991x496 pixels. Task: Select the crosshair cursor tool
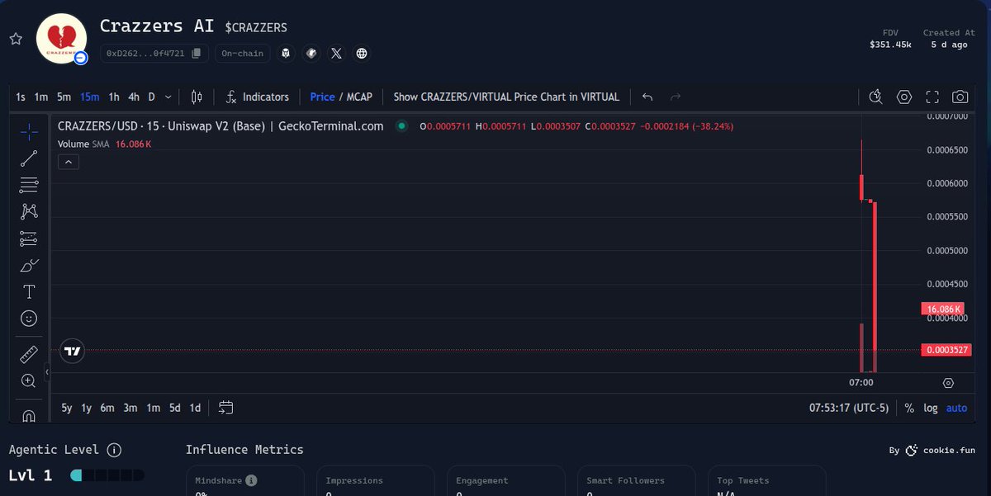(x=29, y=132)
